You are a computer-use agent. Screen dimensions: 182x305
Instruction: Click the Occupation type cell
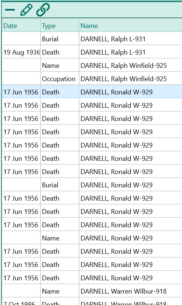coord(58,79)
